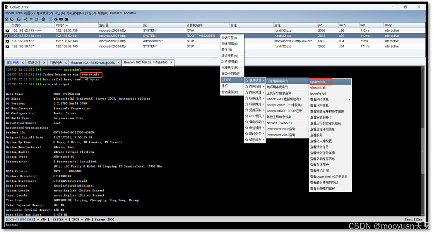Switch to targets view laptop icon
The width and height of the screenshot is (433, 234).
(x=36, y=19)
